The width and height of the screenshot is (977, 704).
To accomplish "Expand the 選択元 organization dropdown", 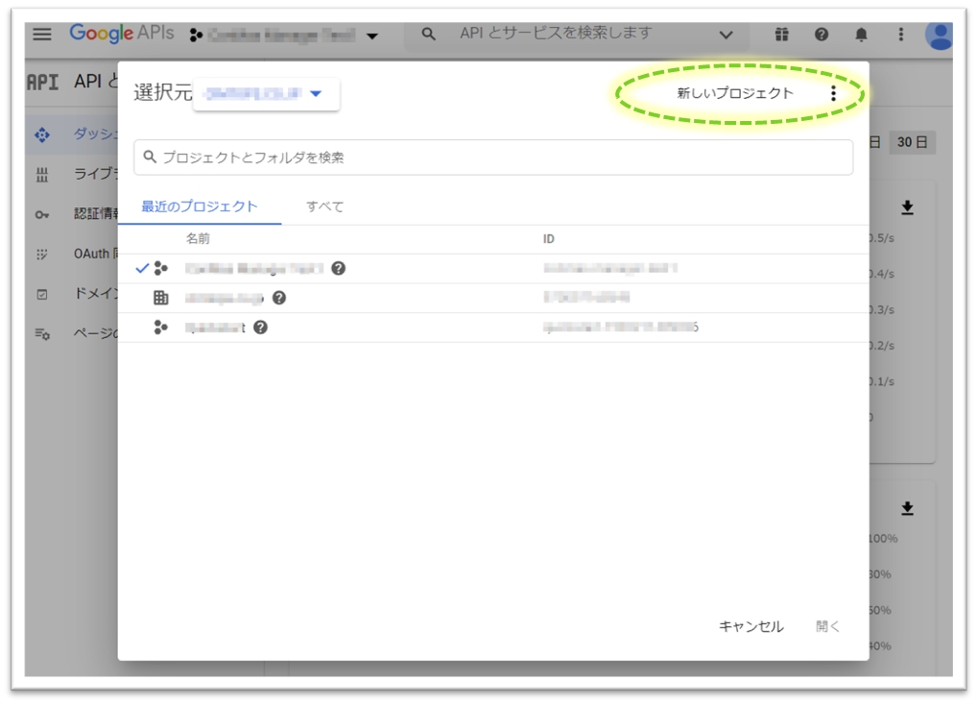I will pos(266,93).
